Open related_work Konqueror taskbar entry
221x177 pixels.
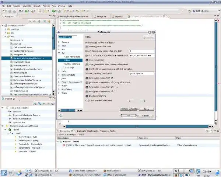click(83, 171)
